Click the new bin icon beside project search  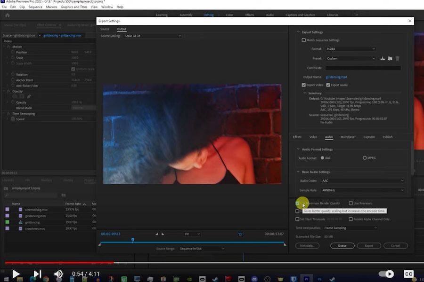coord(64,195)
